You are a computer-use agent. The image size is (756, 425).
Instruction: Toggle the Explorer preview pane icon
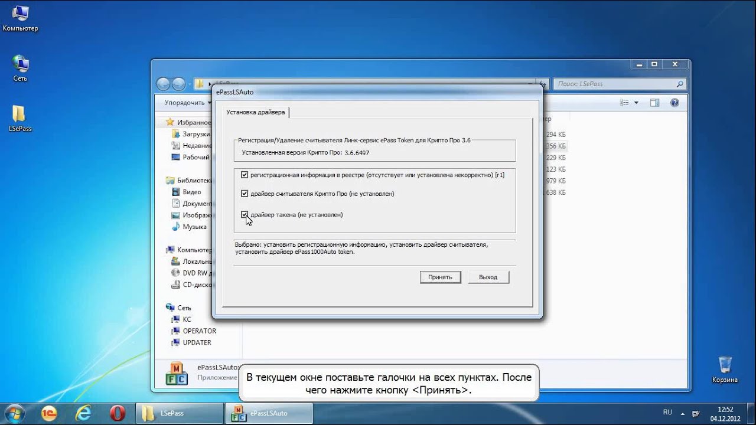[654, 103]
